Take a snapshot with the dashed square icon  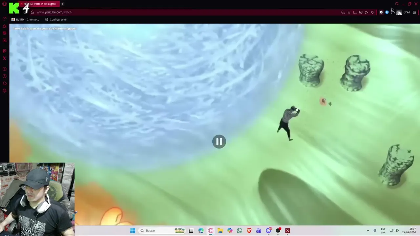coord(355,12)
